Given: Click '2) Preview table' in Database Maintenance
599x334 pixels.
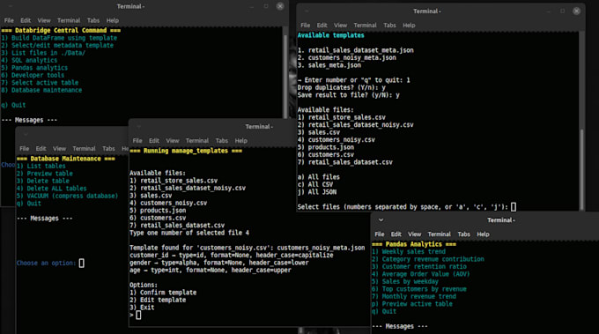Looking at the screenshot, I should (x=45, y=173).
